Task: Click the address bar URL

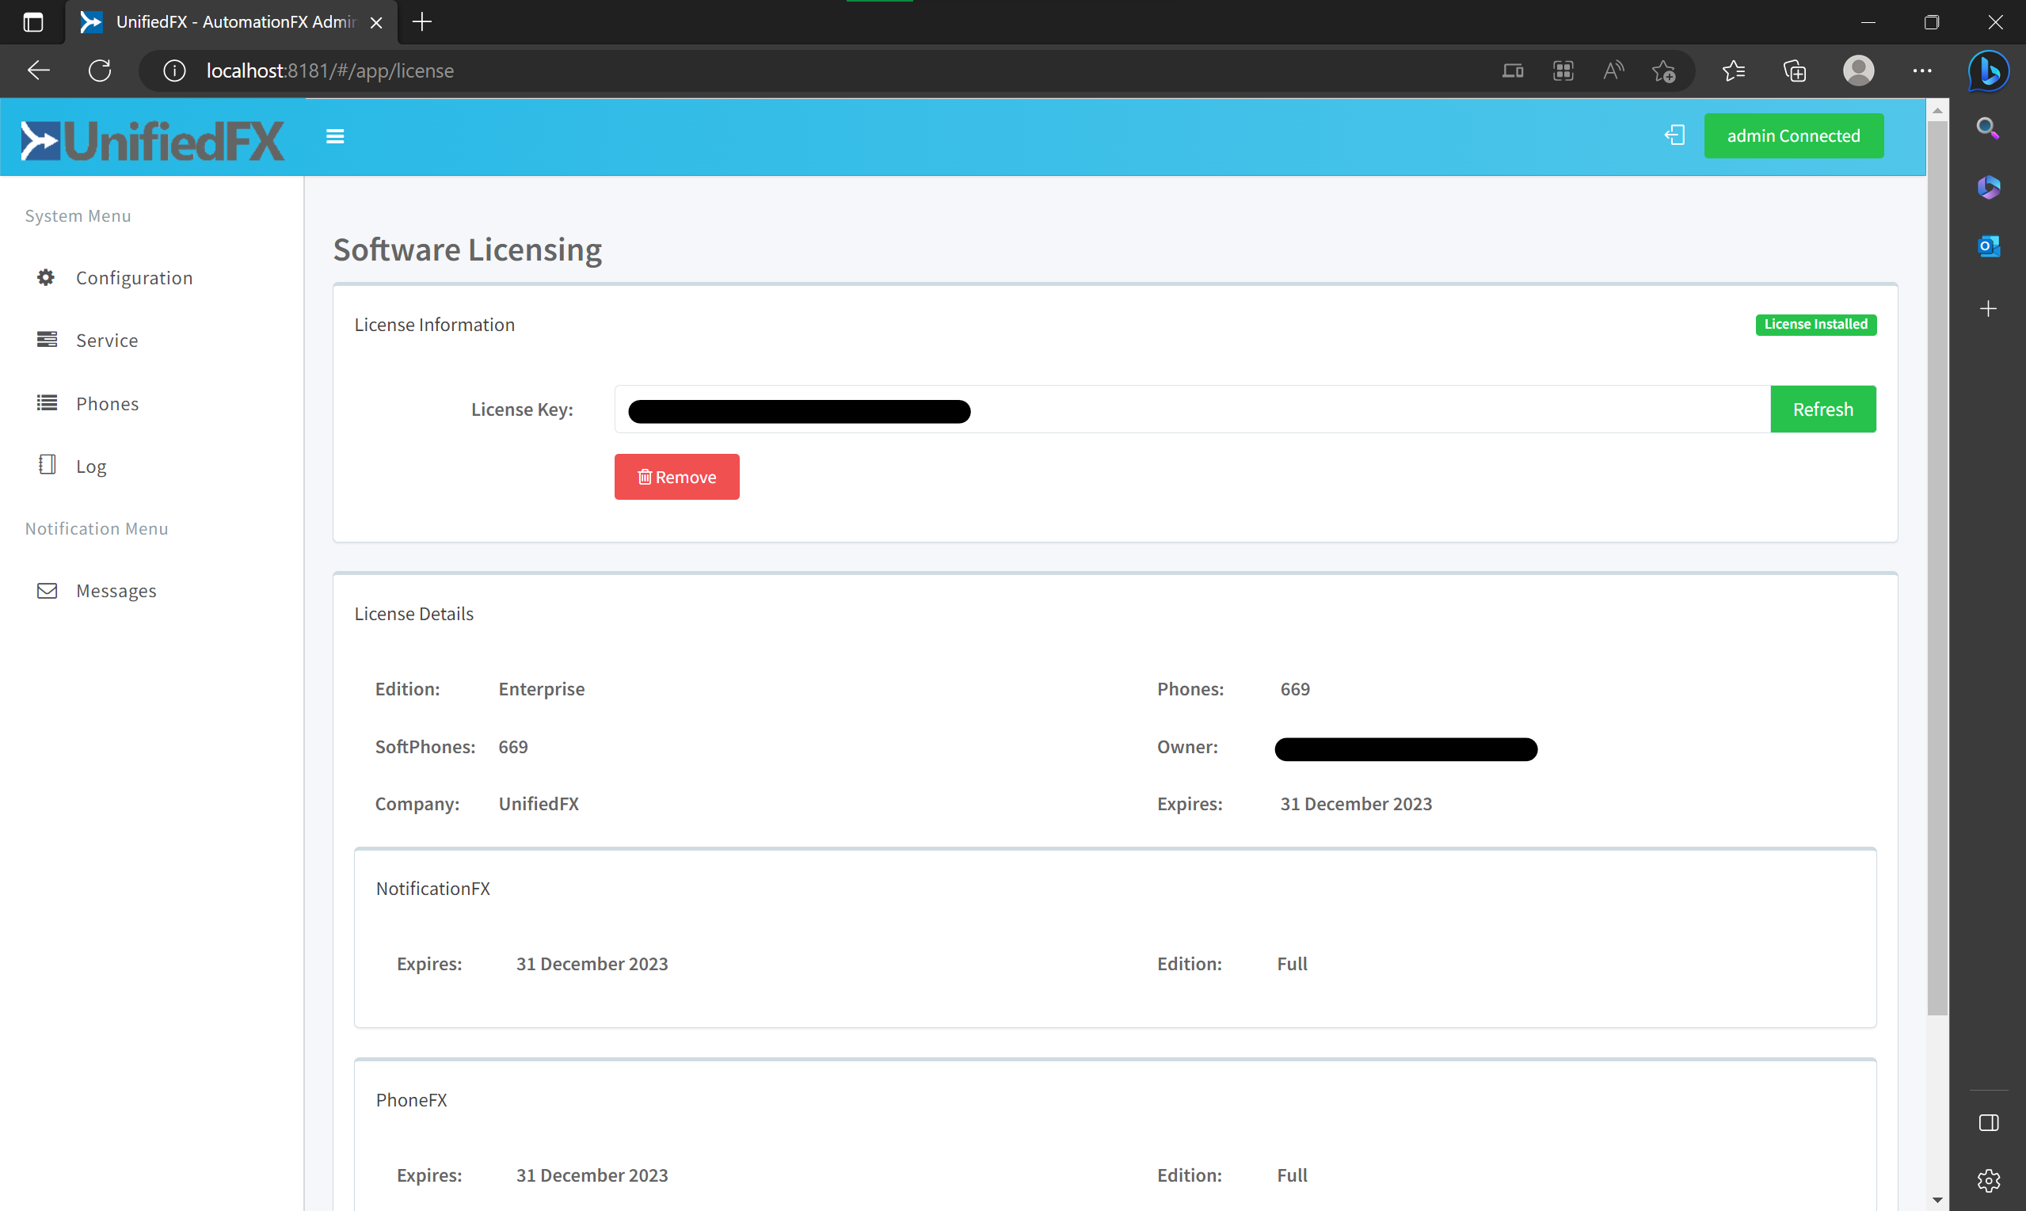Action: point(329,71)
